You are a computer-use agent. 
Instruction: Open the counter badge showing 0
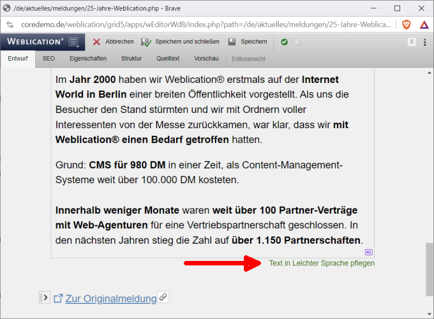(x=412, y=41)
